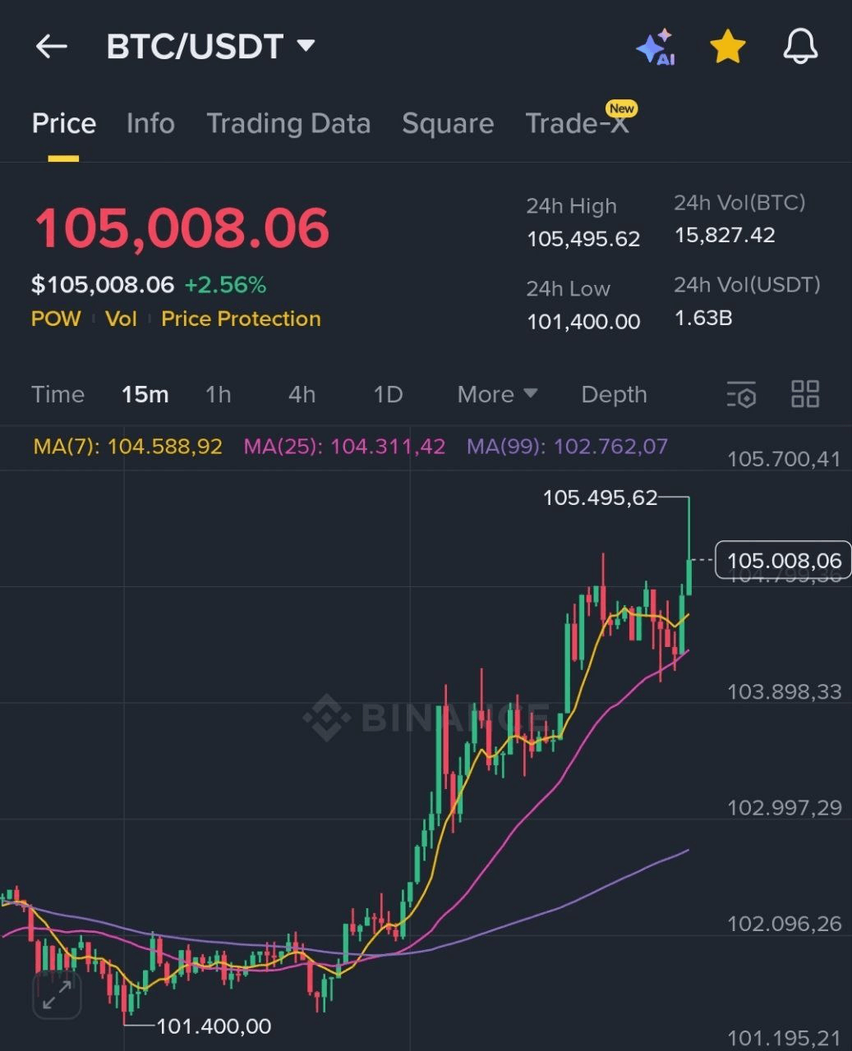Image resolution: width=852 pixels, height=1051 pixels.
Task: Open the chart layout grid icon
Action: point(804,395)
